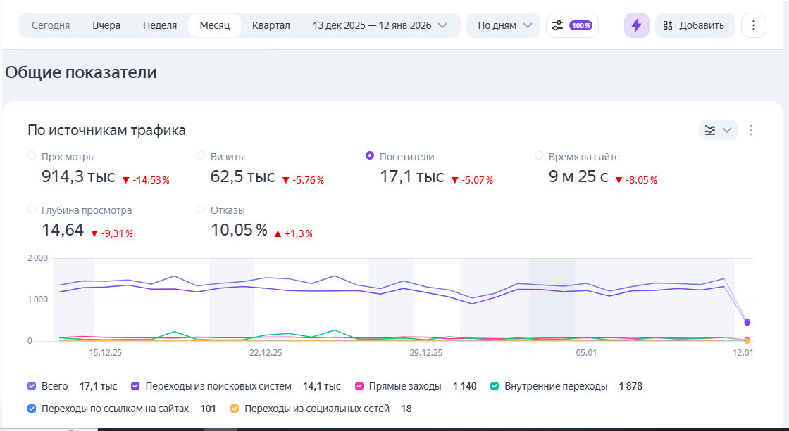Open the three-dot menu in the top toolbar
Screen dimensions: 789x431
coord(753,25)
